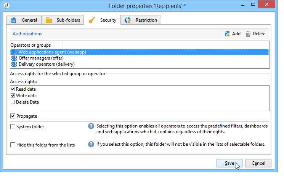284x178 pixels.
Task: Uncheck the Write data checkbox
Action: click(x=13, y=96)
